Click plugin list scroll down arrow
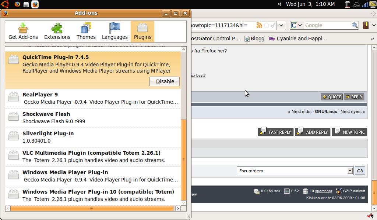The height and width of the screenshot is (220, 377). pos(183,203)
